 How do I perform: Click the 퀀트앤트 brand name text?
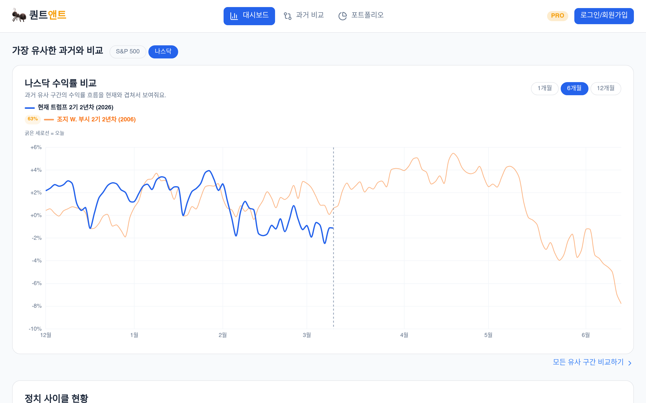47,15
